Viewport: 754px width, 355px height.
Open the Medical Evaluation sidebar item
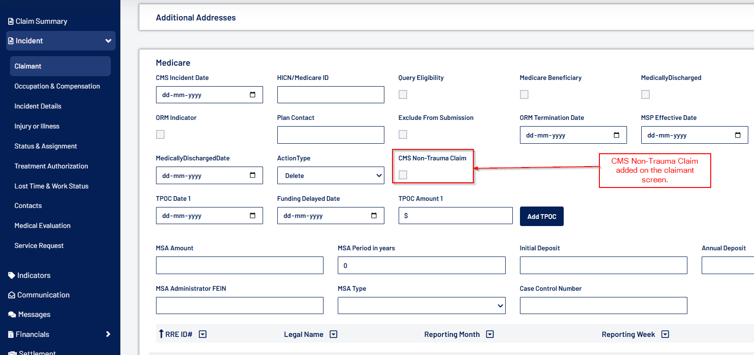[x=42, y=226]
